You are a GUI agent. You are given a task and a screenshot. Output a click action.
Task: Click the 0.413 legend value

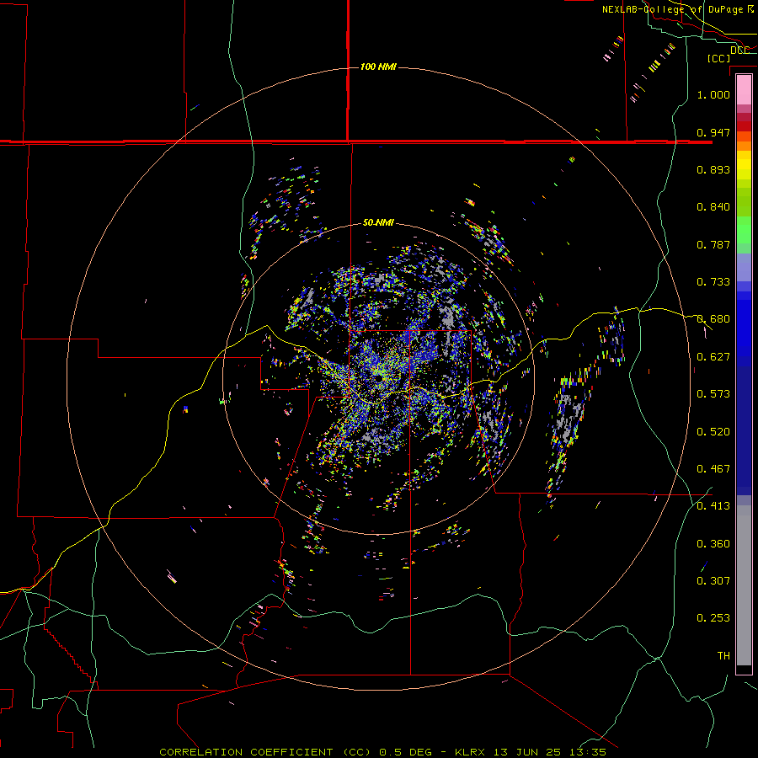click(713, 506)
